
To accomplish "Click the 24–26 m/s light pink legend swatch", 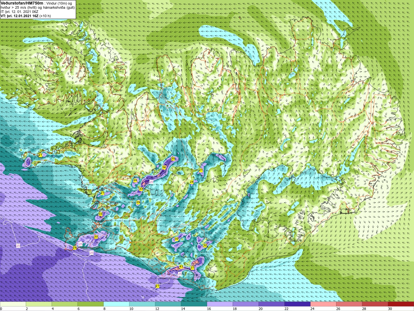I will (323, 304).
